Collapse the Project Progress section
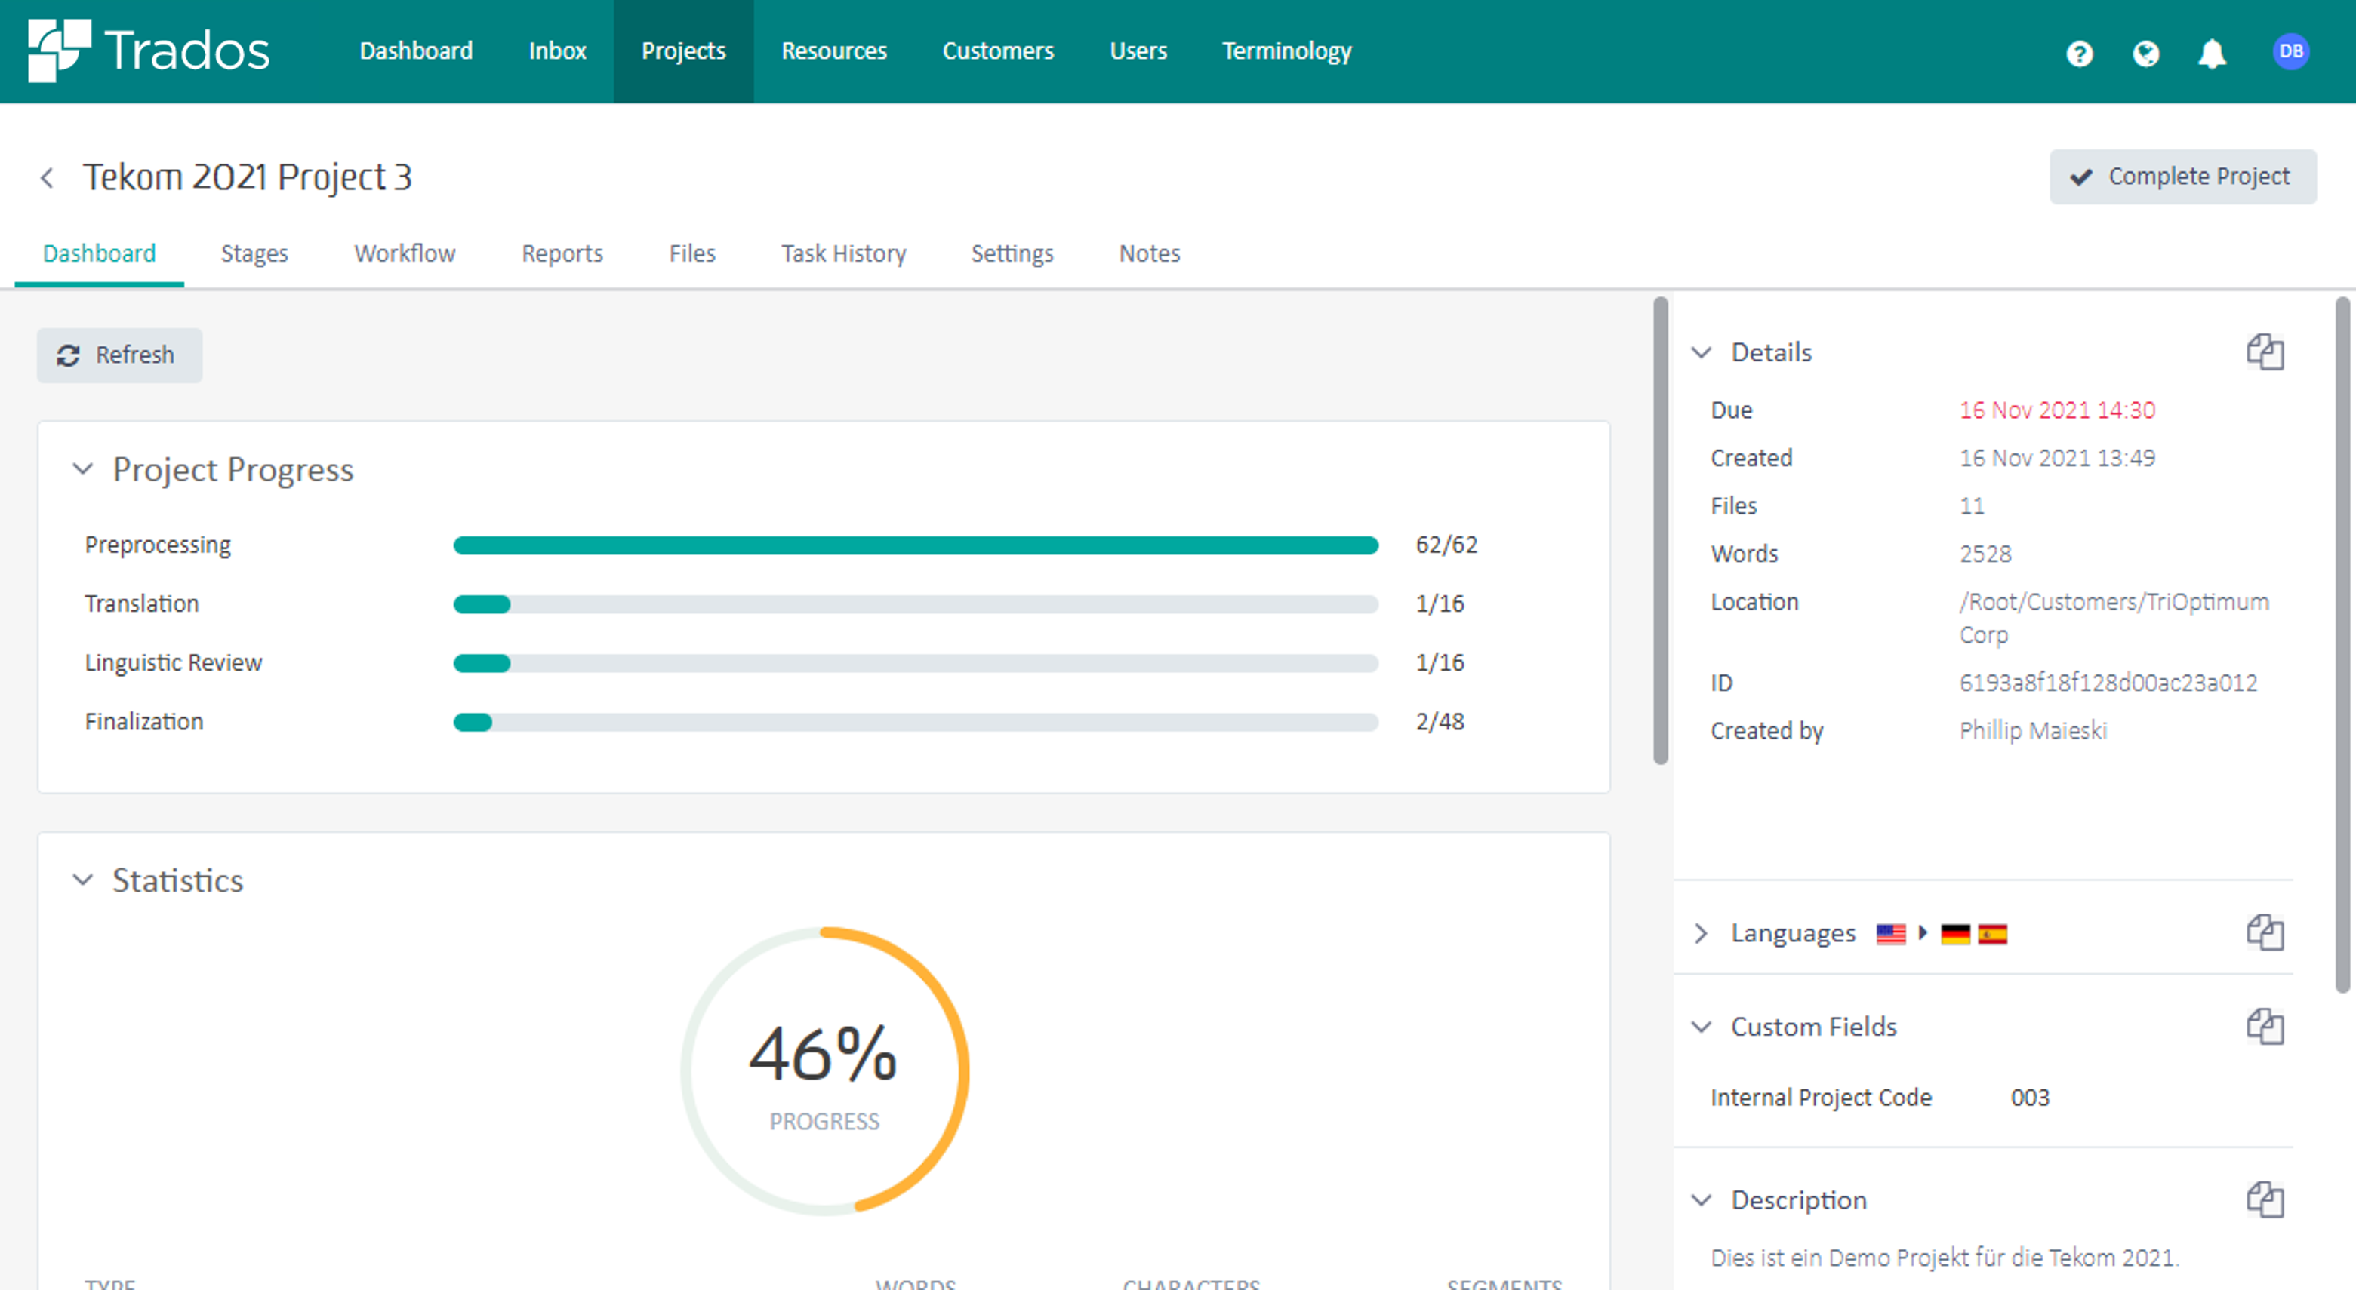The height and width of the screenshot is (1290, 2356). coord(82,469)
